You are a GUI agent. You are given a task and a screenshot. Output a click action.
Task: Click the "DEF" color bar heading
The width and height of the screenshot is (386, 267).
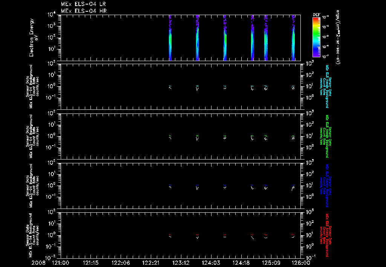click(x=316, y=15)
